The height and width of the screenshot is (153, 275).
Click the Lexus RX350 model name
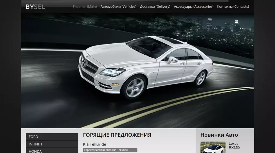point(234,146)
